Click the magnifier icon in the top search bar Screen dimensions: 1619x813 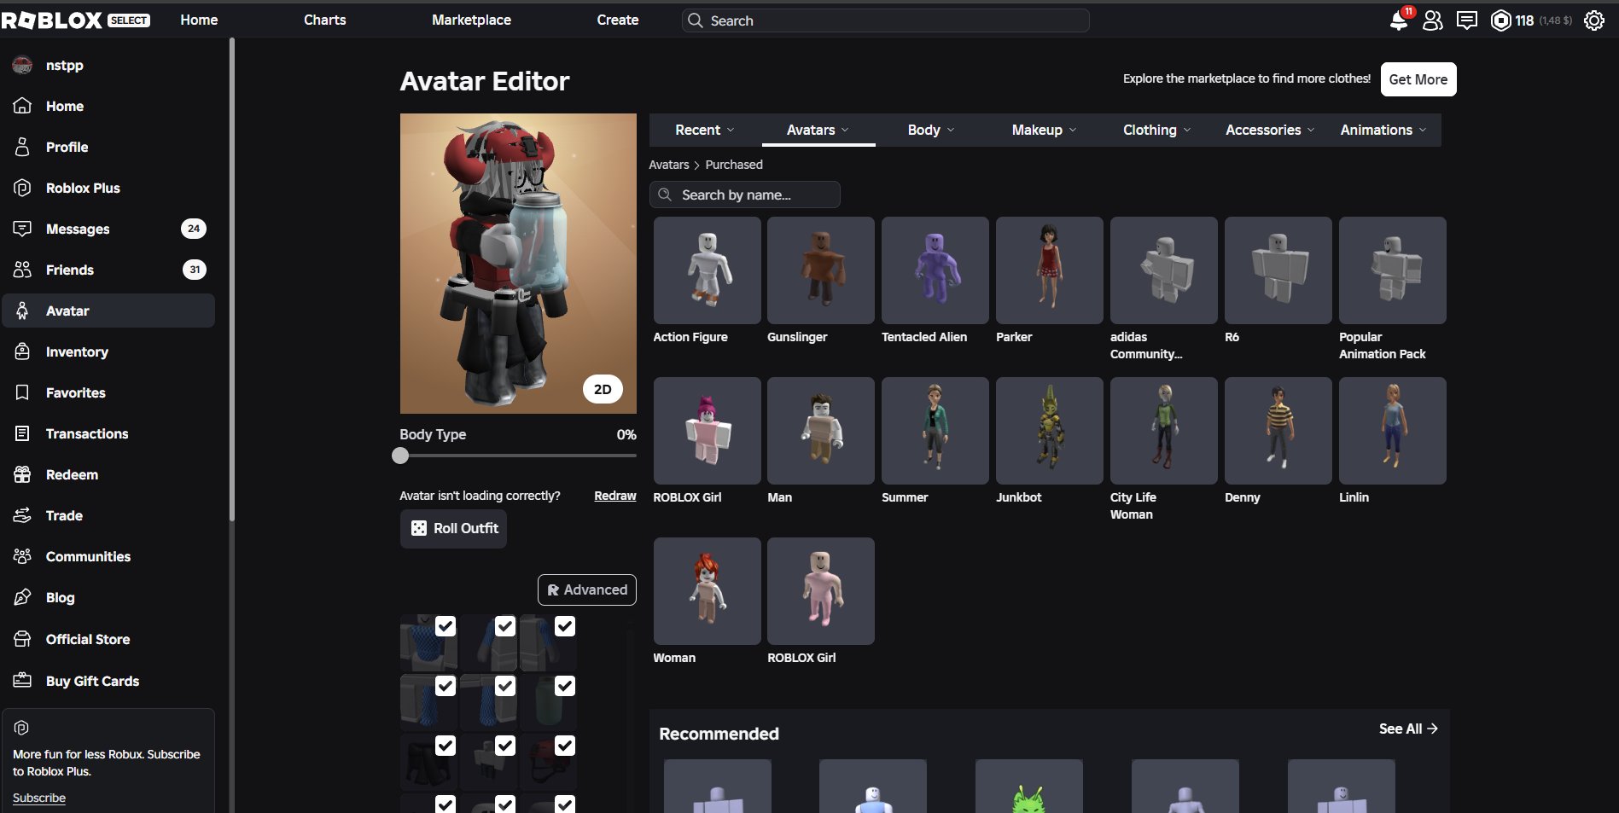(696, 20)
